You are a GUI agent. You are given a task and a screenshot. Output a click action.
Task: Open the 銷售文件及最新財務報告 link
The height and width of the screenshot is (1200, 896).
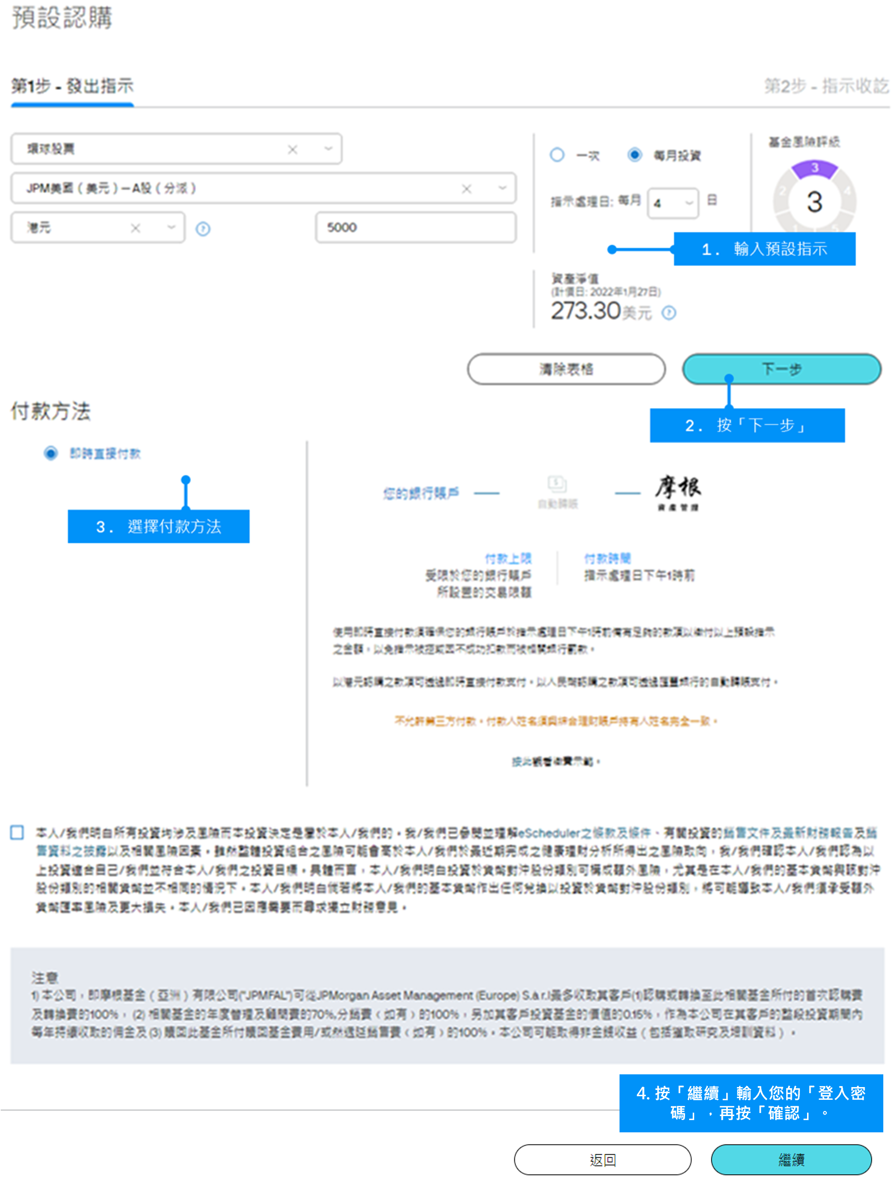point(788,833)
